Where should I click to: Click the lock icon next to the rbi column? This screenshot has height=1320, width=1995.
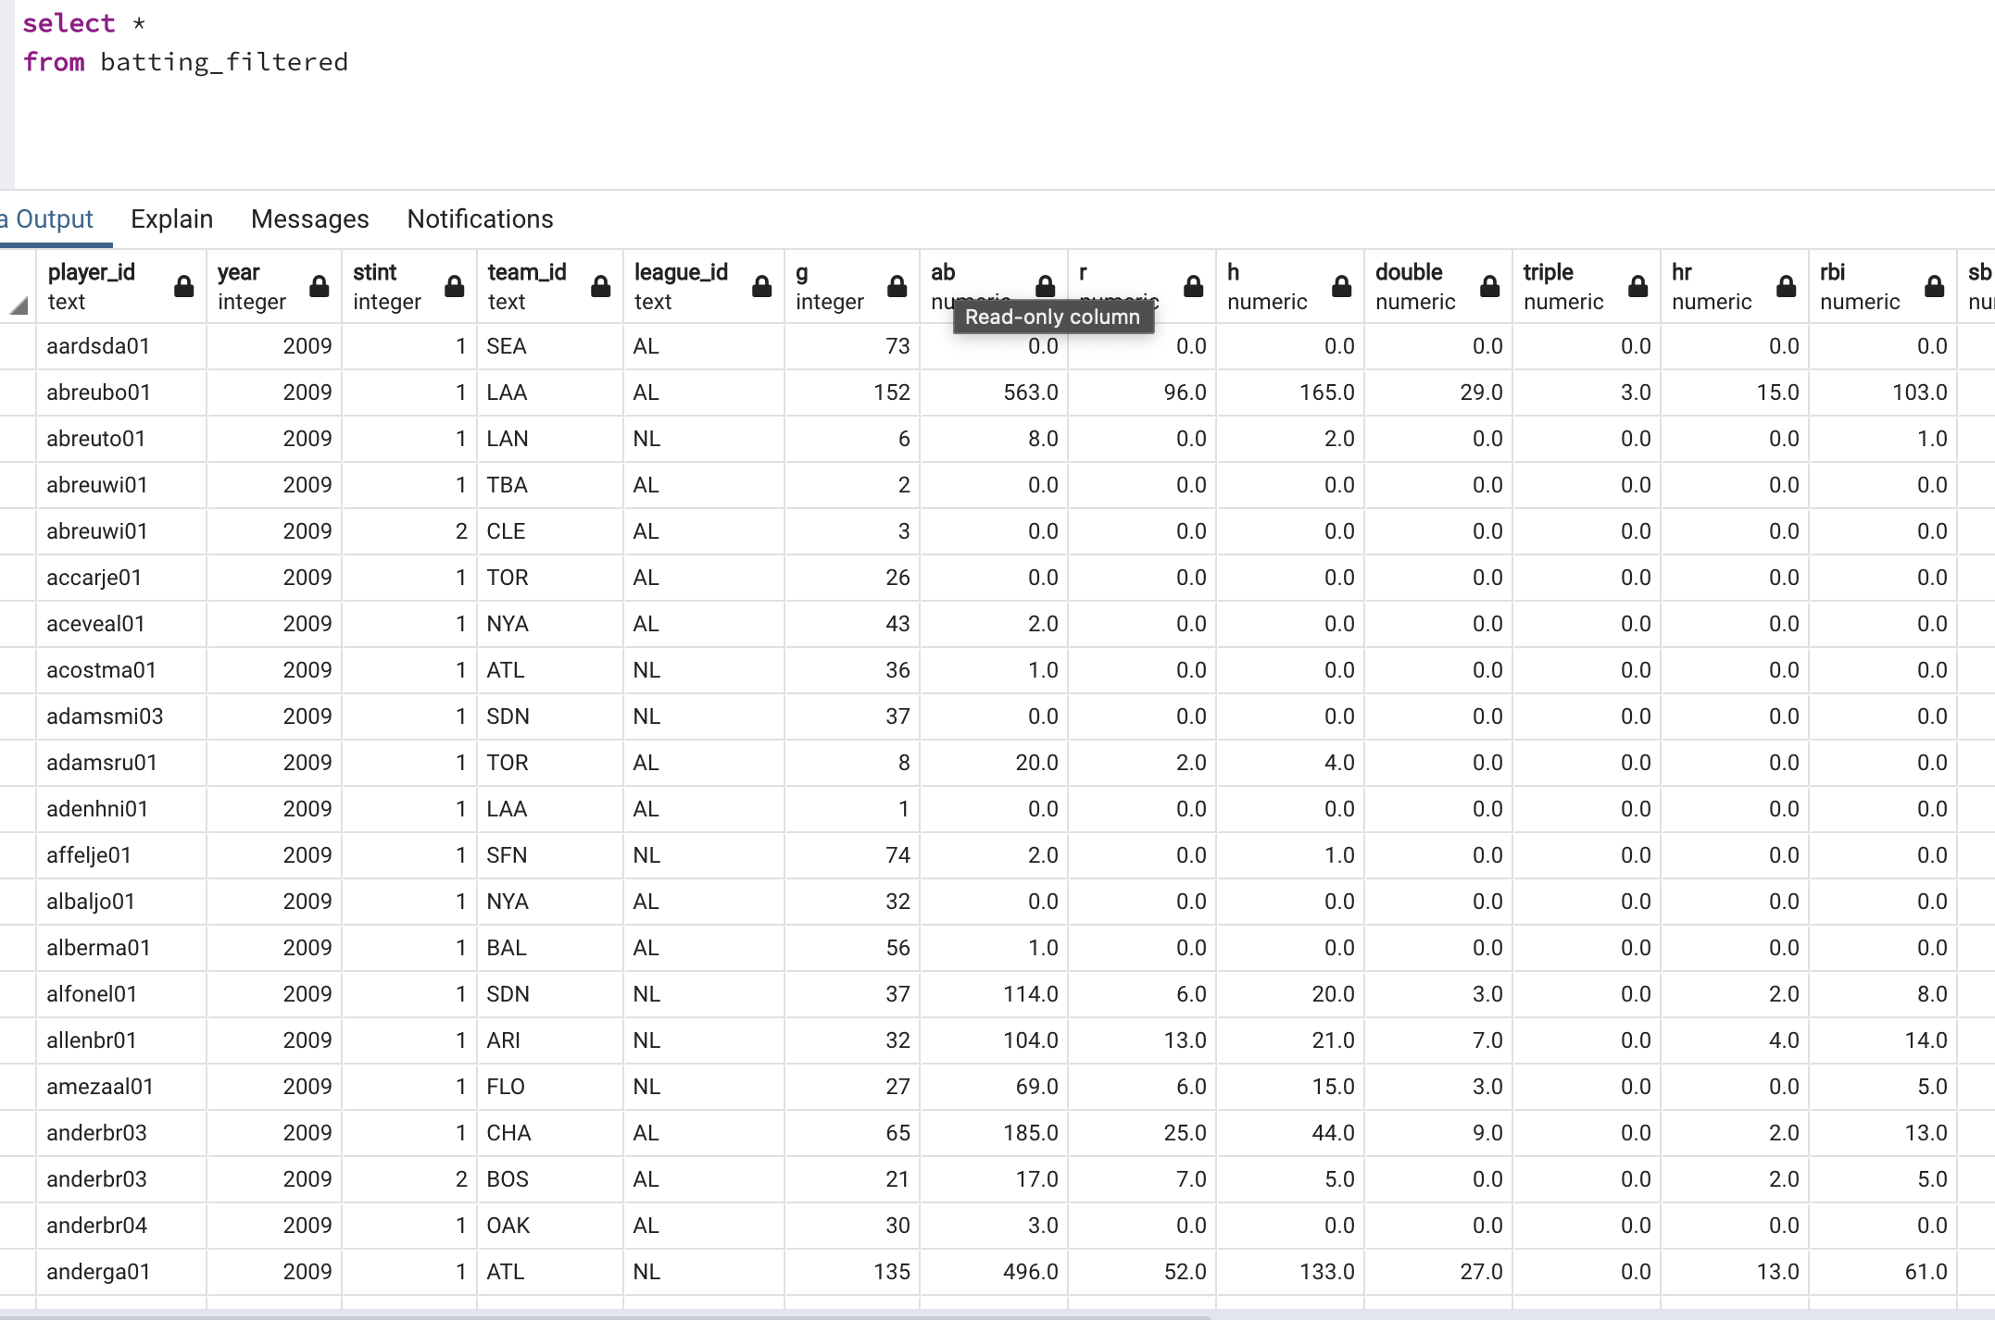(x=1933, y=287)
